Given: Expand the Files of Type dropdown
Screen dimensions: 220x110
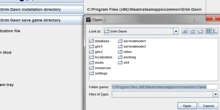Looking at the screenshot, I should point(215,94).
